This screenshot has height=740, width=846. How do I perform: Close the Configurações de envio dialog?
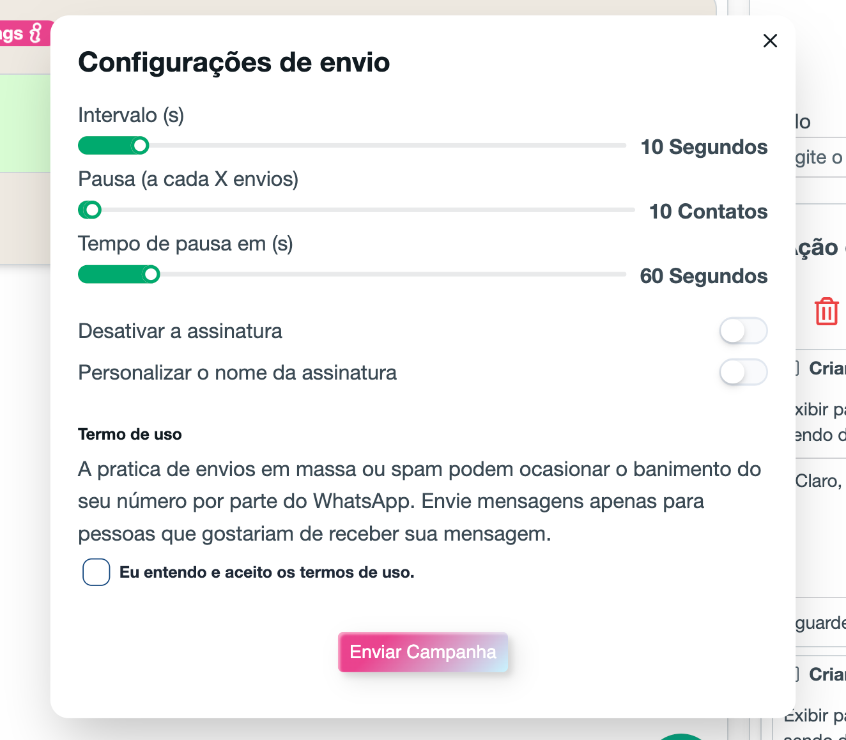tap(770, 41)
